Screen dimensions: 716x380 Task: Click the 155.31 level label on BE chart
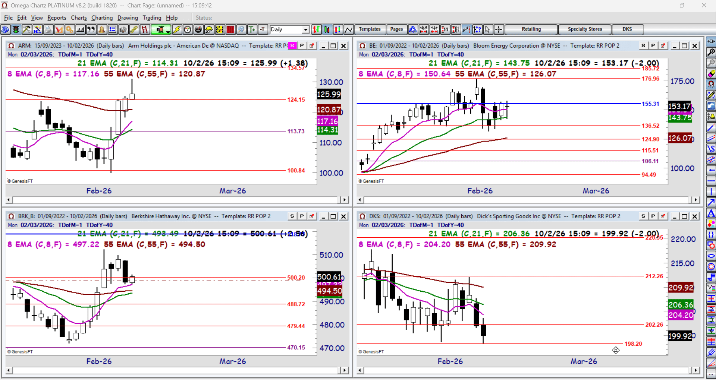[650, 104]
